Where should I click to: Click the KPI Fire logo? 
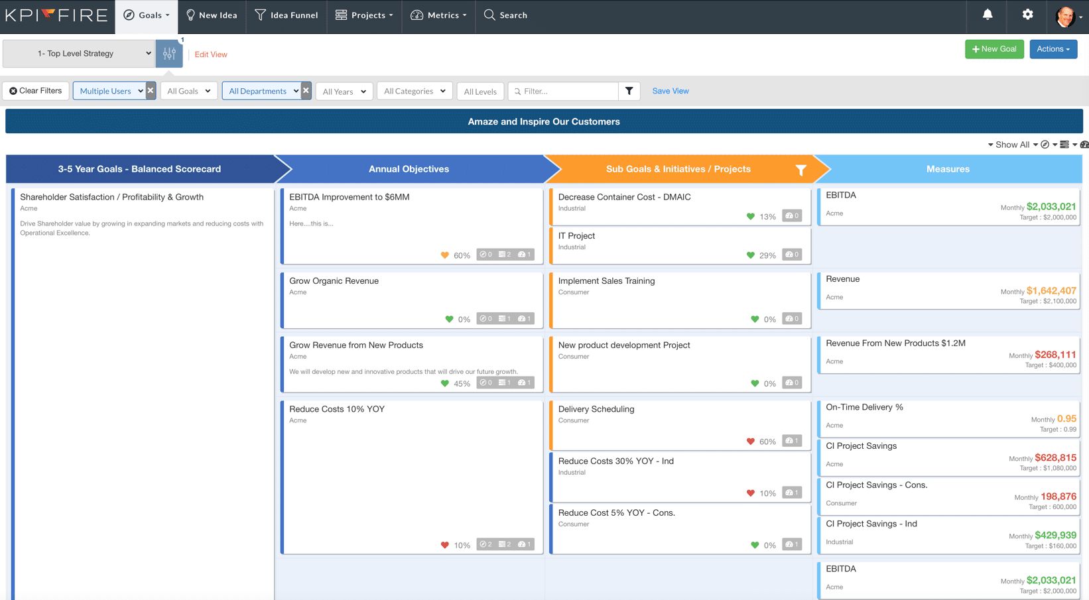tap(56, 15)
